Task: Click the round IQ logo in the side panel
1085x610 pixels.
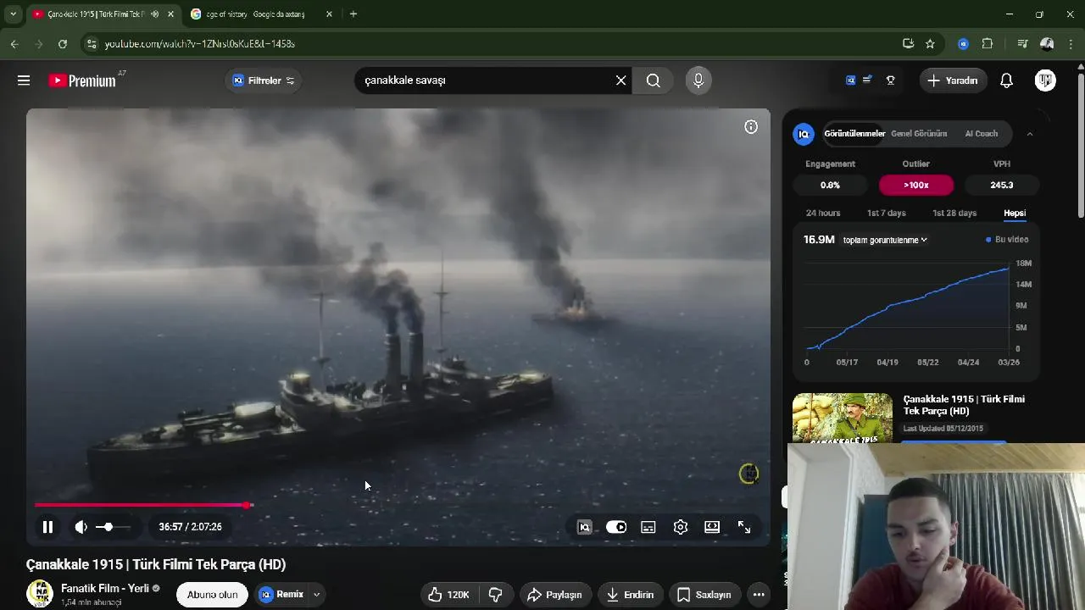Action: coord(804,134)
